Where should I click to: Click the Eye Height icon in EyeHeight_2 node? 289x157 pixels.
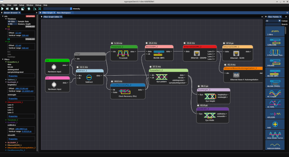(210, 97)
